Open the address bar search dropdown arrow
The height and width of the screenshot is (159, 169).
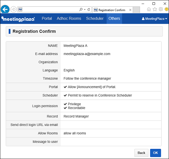(x=85, y=9)
